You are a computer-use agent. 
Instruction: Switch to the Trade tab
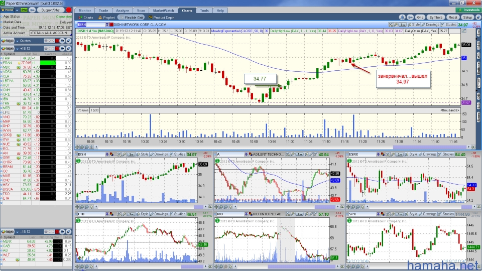tap(103, 11)
